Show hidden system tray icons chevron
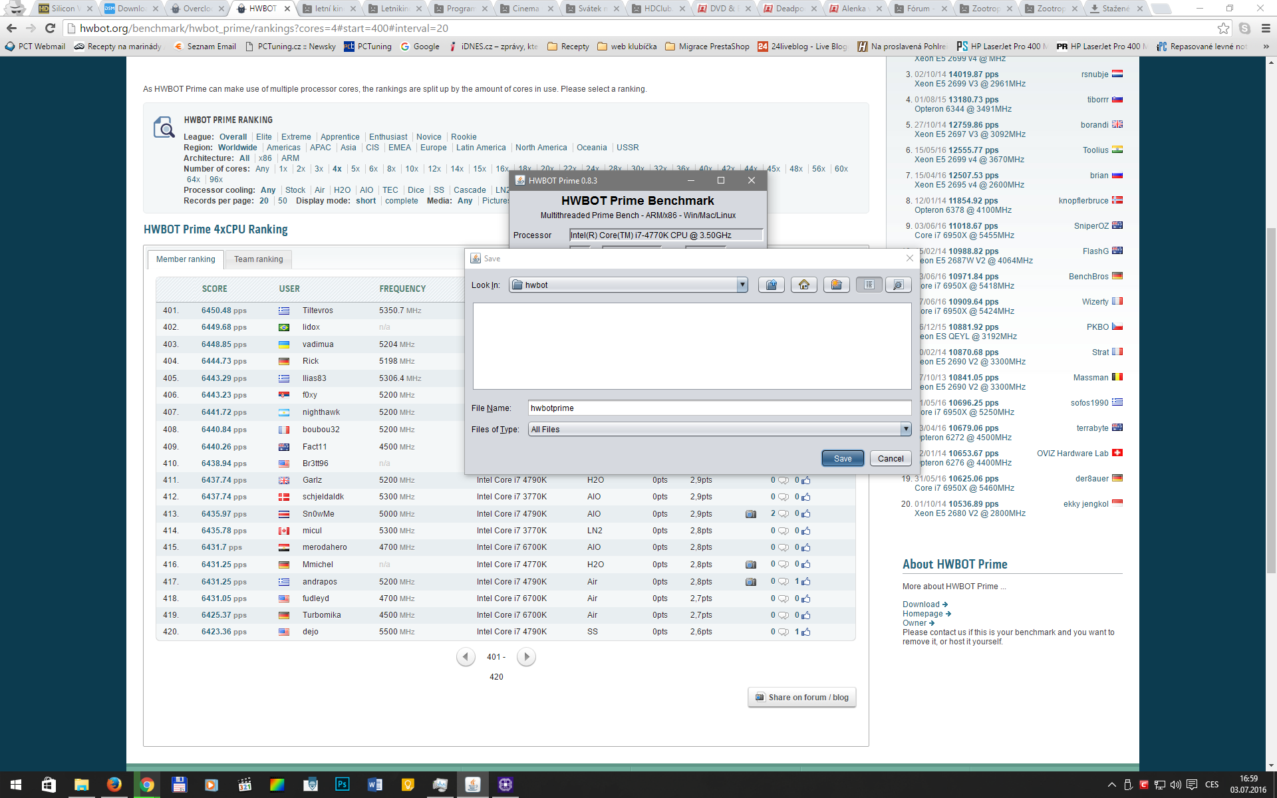 coord(1111,785)
